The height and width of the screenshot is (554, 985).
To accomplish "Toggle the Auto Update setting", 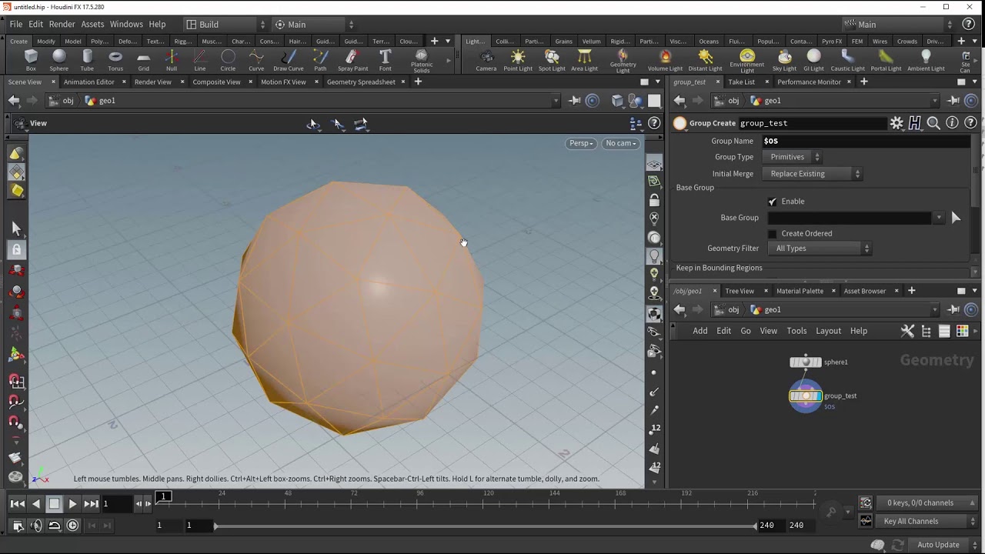I will click(x=937, y=545).
